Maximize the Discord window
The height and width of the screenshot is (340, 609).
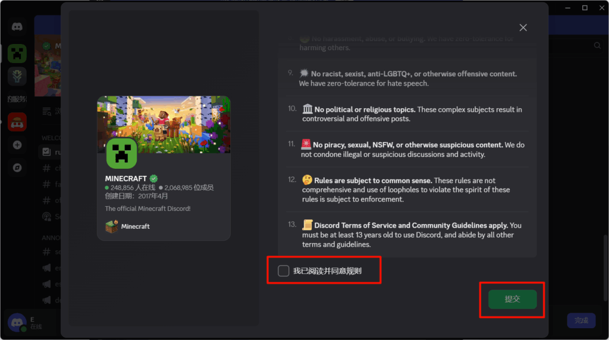click(585, 8)
